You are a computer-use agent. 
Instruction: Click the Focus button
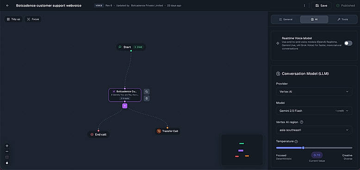(33, 19)
